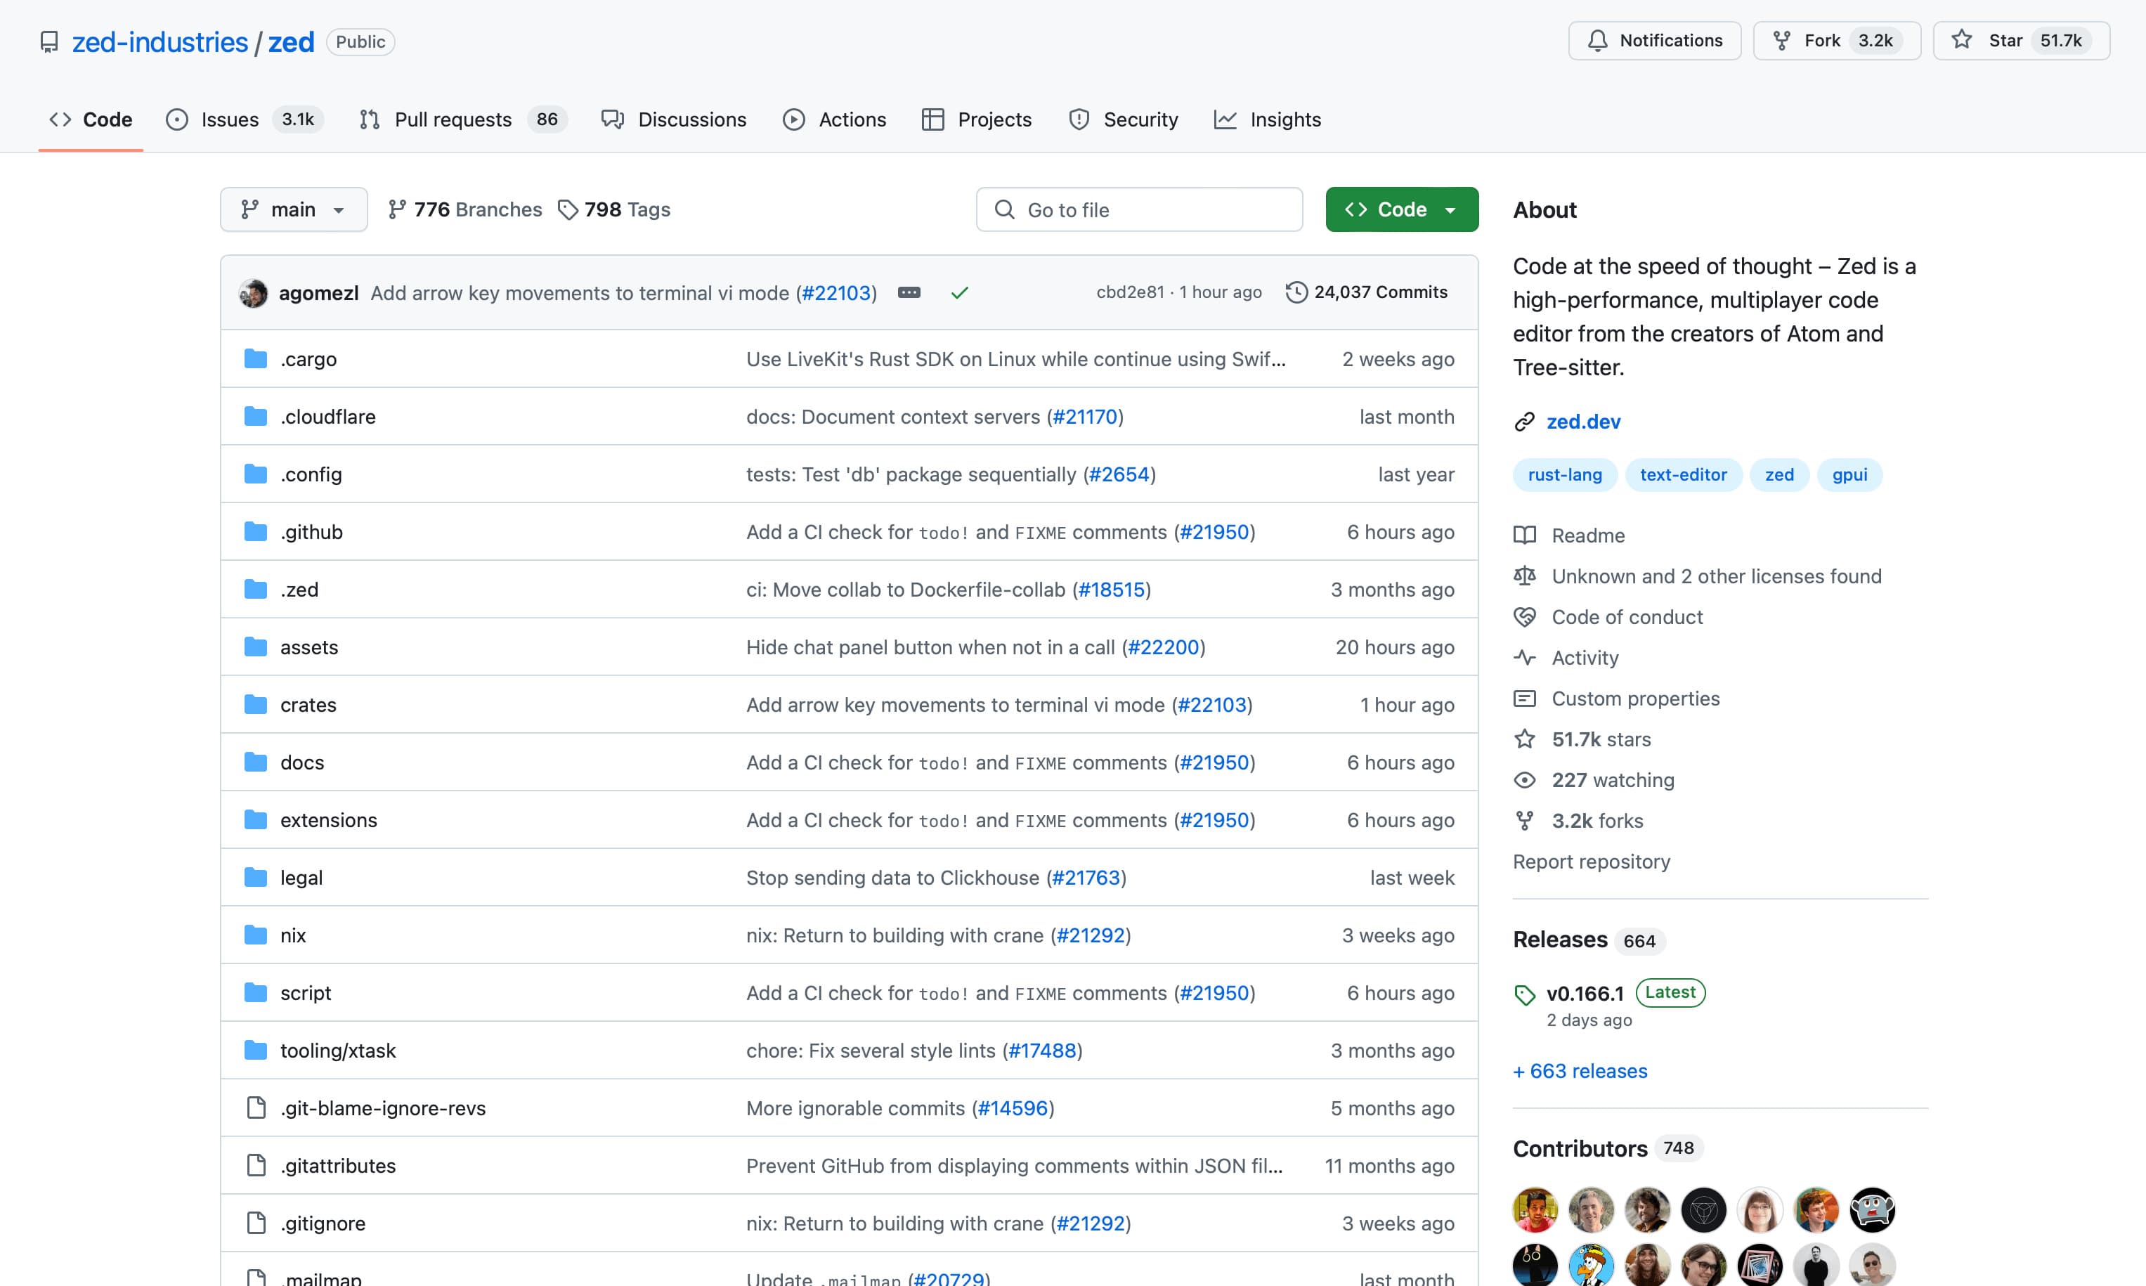The width and height of the screenshot is (2146, 1286).
Task: Click the Activity pulse icon
Action: pos(1525,657)
